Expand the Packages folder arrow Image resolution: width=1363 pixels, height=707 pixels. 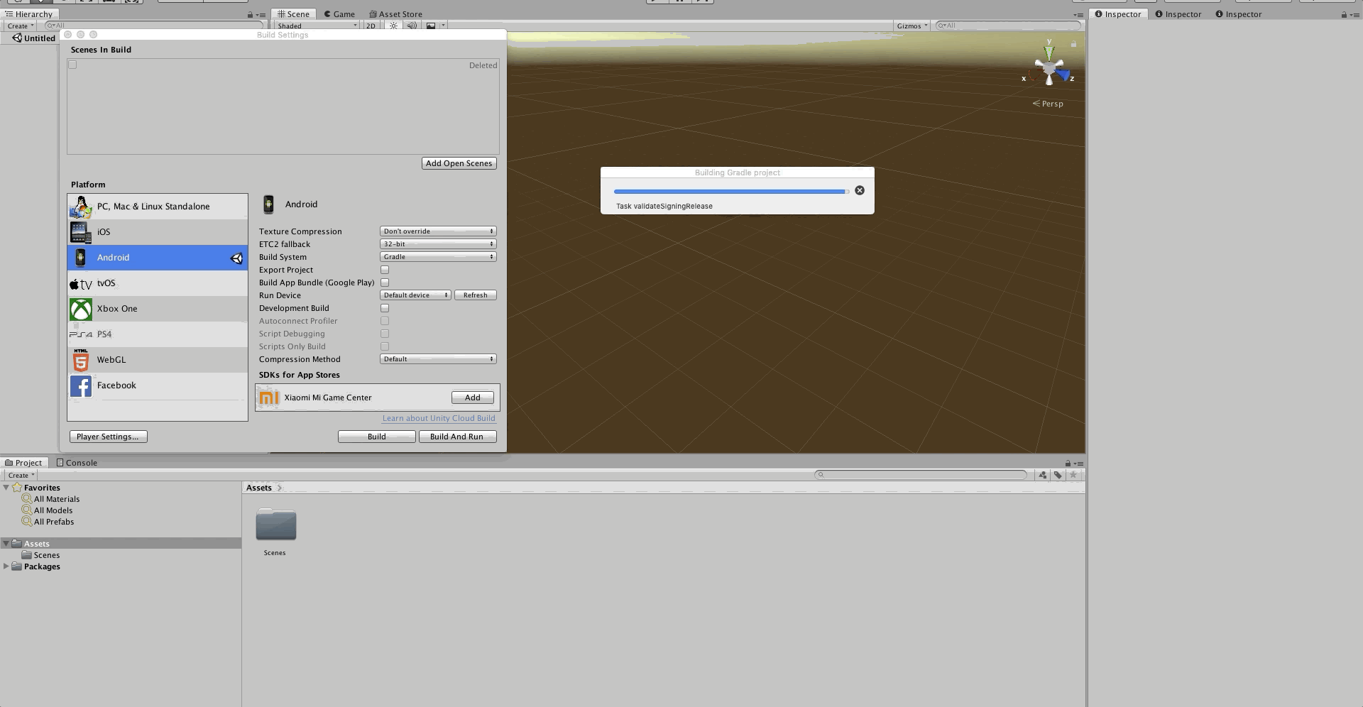(x=6, y=566)
